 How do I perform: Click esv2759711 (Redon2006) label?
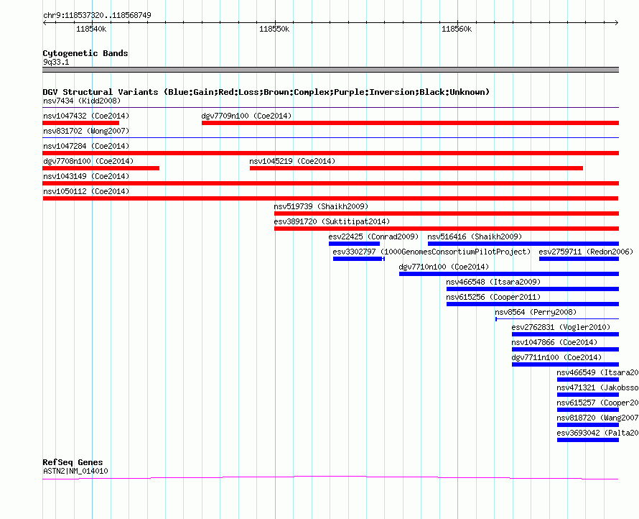(586, 252)
